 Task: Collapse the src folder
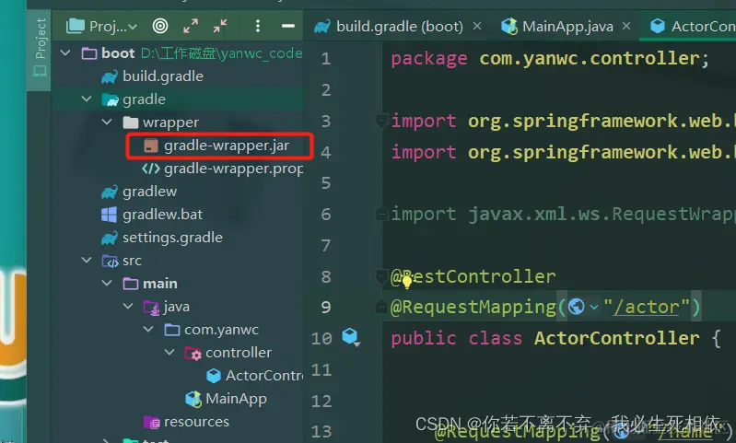pos(87,260)
